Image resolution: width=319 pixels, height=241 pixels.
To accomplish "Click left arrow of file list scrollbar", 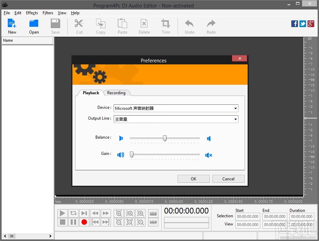I will click(5, 236).
